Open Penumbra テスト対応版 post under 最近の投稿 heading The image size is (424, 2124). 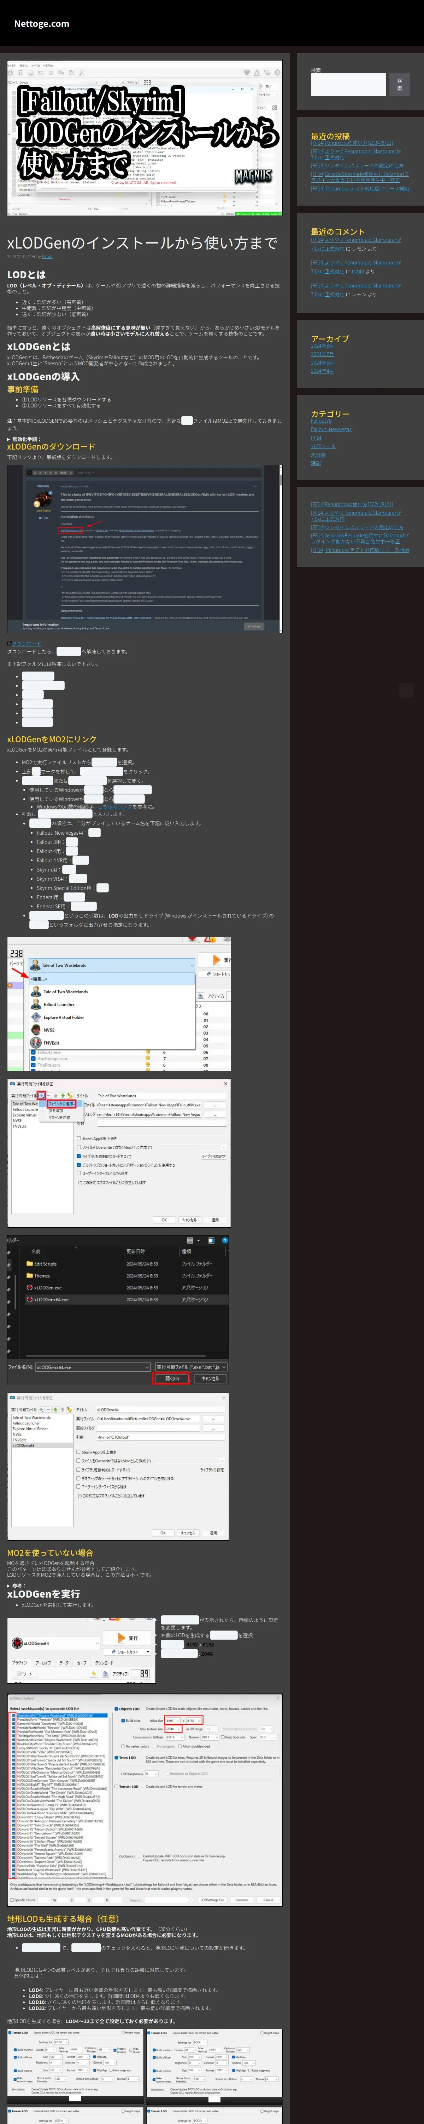click(x=360, y=189)
